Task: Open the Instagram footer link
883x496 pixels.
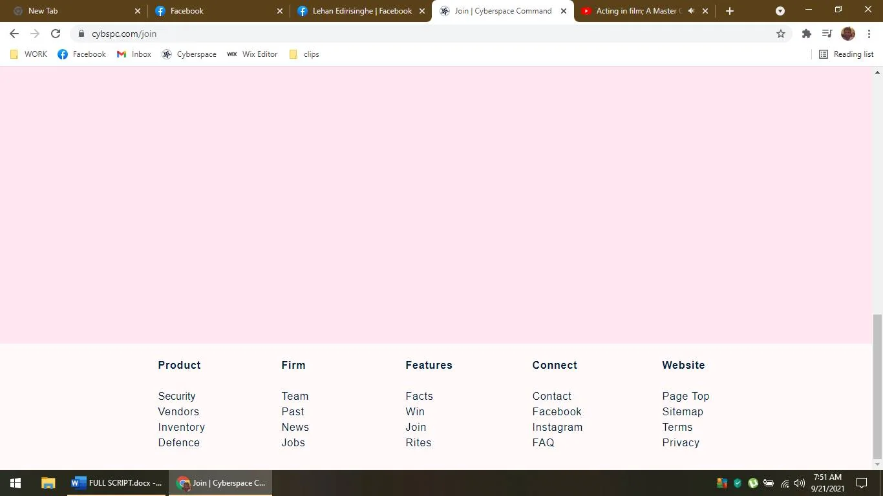Action: tap(557, 427)
